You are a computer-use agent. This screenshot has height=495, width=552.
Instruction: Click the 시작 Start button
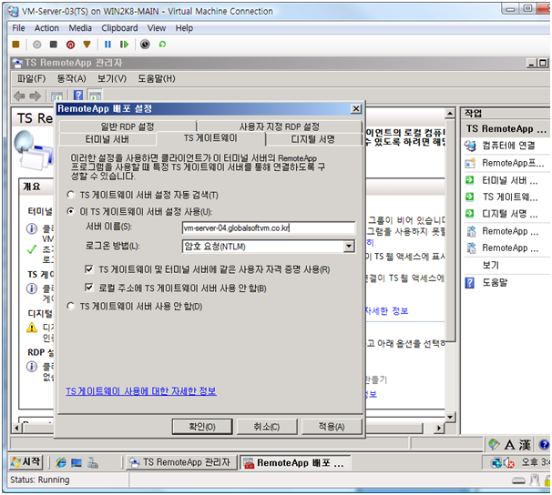26,462
